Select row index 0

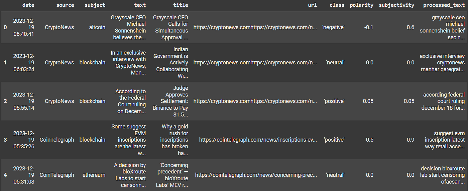point(5,27)
